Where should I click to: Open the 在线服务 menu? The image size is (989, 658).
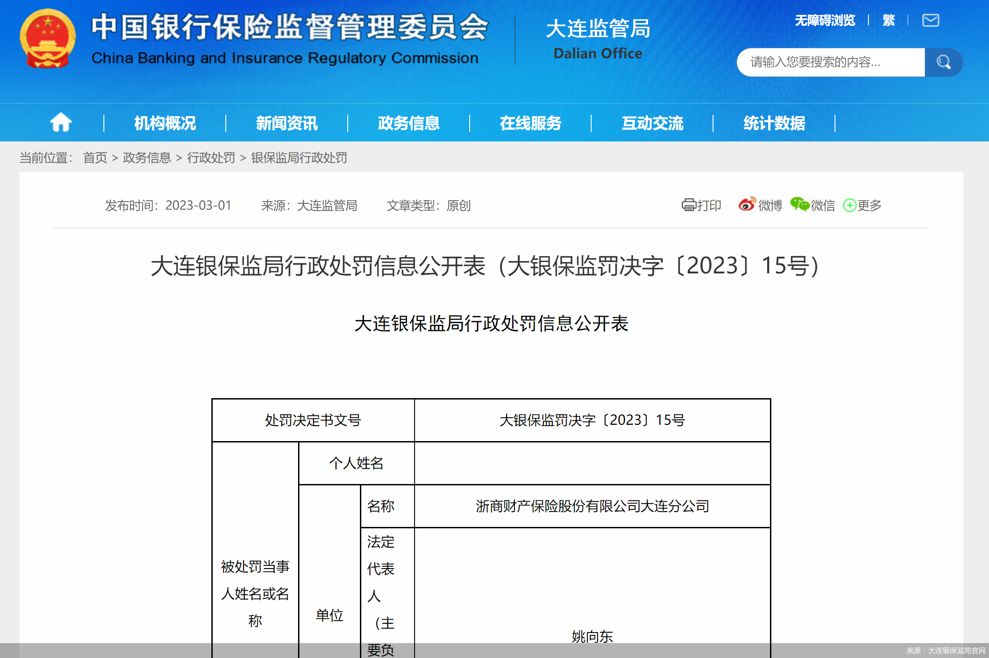pyautogui.click(x=530, y=122)
